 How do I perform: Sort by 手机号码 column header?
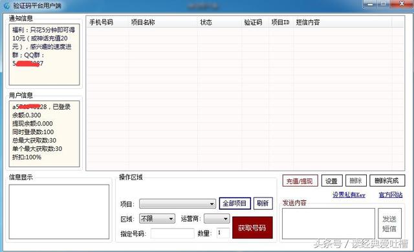pyautogui.click(x=101, y=23)
